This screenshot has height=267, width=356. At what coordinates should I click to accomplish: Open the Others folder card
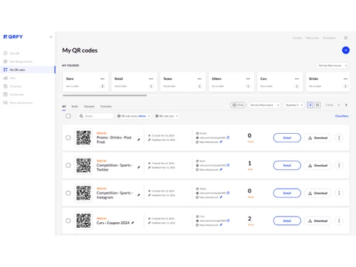click(x=231, y=82)
